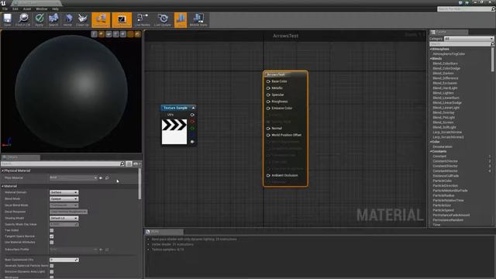
Task: Click the Ambient Occlusion input pin
Action: click(268, 175)
